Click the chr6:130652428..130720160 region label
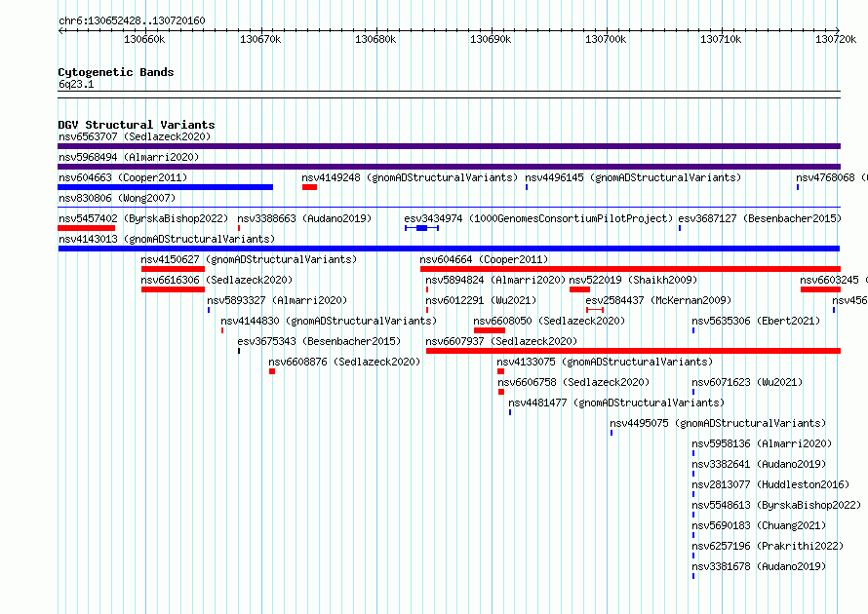This screenshot has width=868, height=614. point(132,20)
